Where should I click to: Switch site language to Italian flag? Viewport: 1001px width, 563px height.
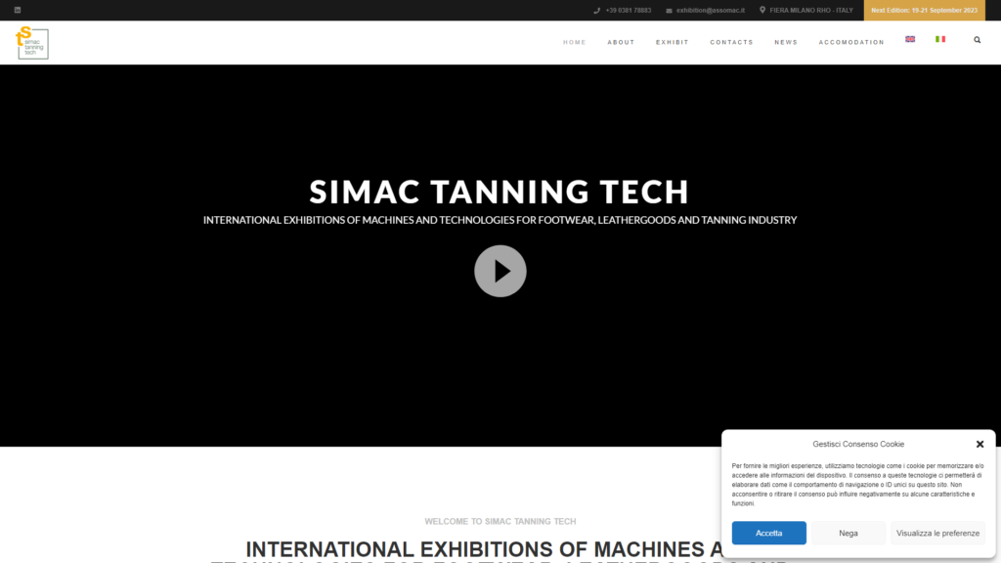point(940,39)
